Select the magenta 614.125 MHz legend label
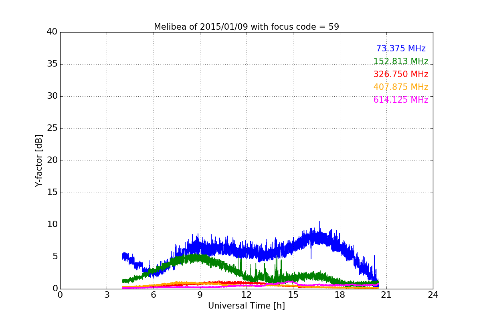The width and height of the screenshot is (481, 321). (401, 100)
